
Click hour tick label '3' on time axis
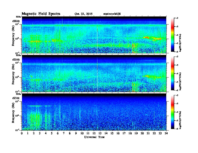(x=40, y=133)
